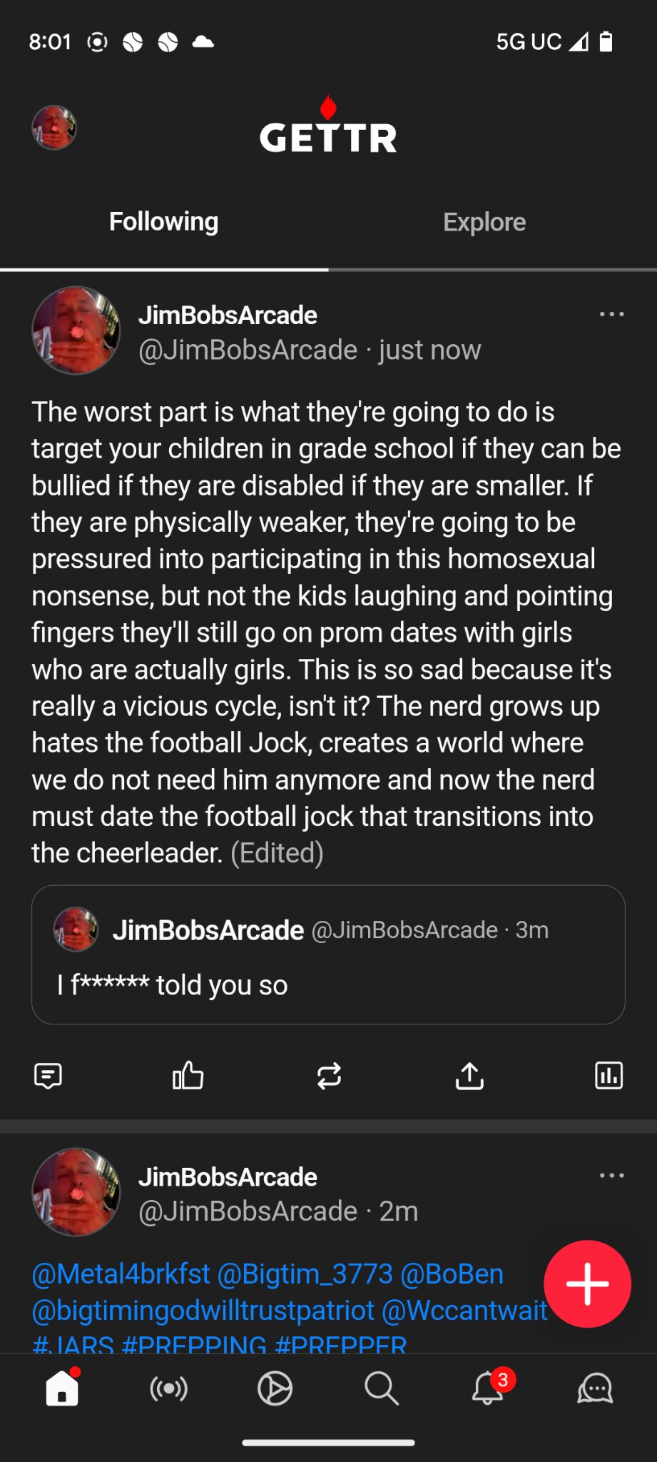Switch to the Explore tab
Image resolution: width=657 pixels, height=1462 pixels.
[x=484, y=222]
